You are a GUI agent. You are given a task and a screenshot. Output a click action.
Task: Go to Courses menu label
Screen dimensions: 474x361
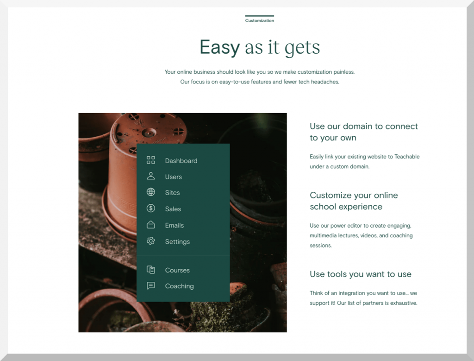tap(177, 270)
